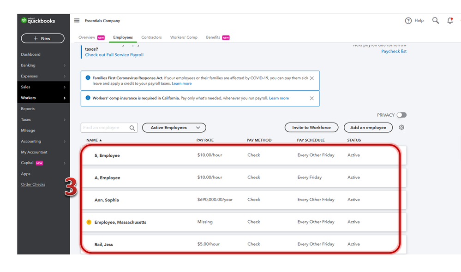Open the employee list settings gear
This screenshot has width=461, height=272.
click(x=401, y=128)
